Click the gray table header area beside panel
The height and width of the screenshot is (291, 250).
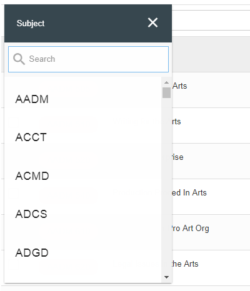211,54
